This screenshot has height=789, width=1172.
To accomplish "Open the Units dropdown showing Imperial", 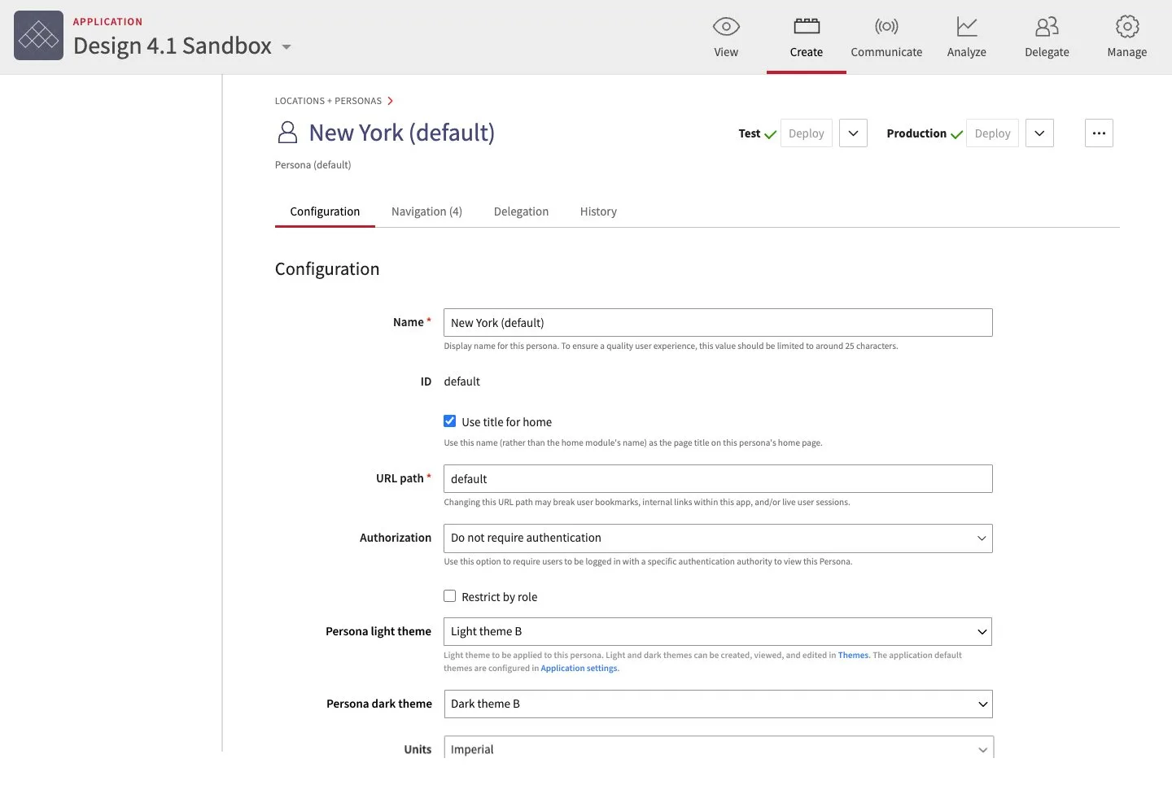I will (x=718, y=748).
